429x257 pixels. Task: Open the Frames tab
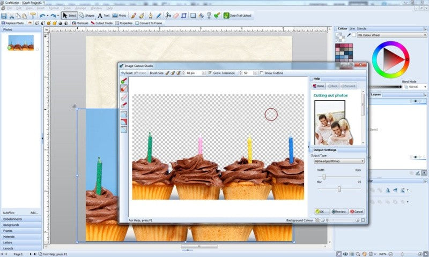[x=21, y=231]
